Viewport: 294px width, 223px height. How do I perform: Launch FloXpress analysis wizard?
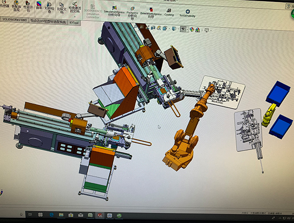(x=133, y=12)
